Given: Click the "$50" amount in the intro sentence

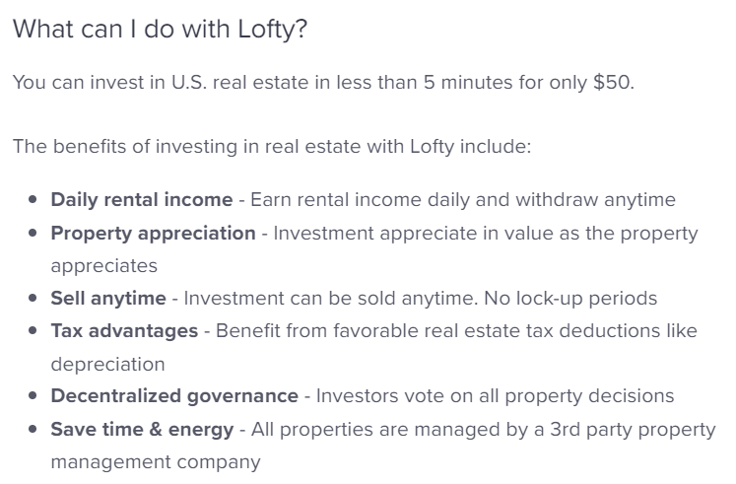Looking at the screenshot, I should tap(612, 82).
